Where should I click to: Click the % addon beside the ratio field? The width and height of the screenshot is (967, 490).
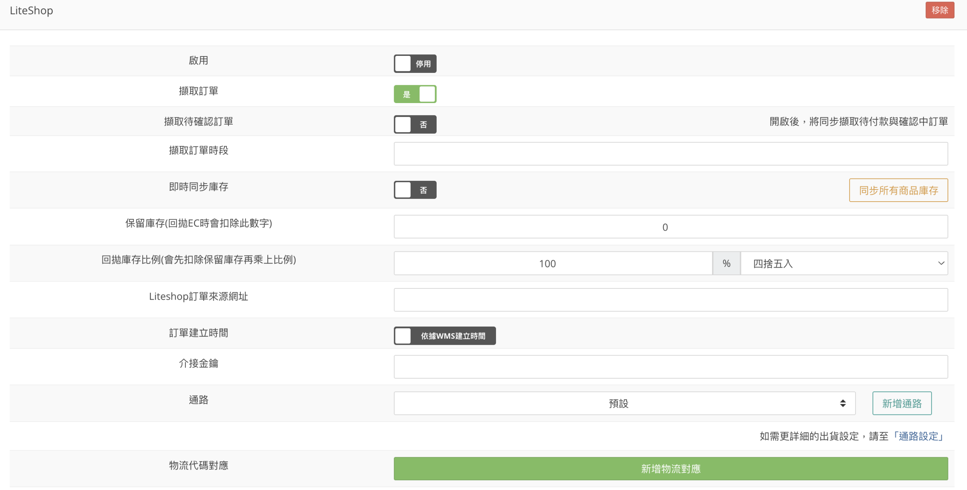click(x=726, y=263)
